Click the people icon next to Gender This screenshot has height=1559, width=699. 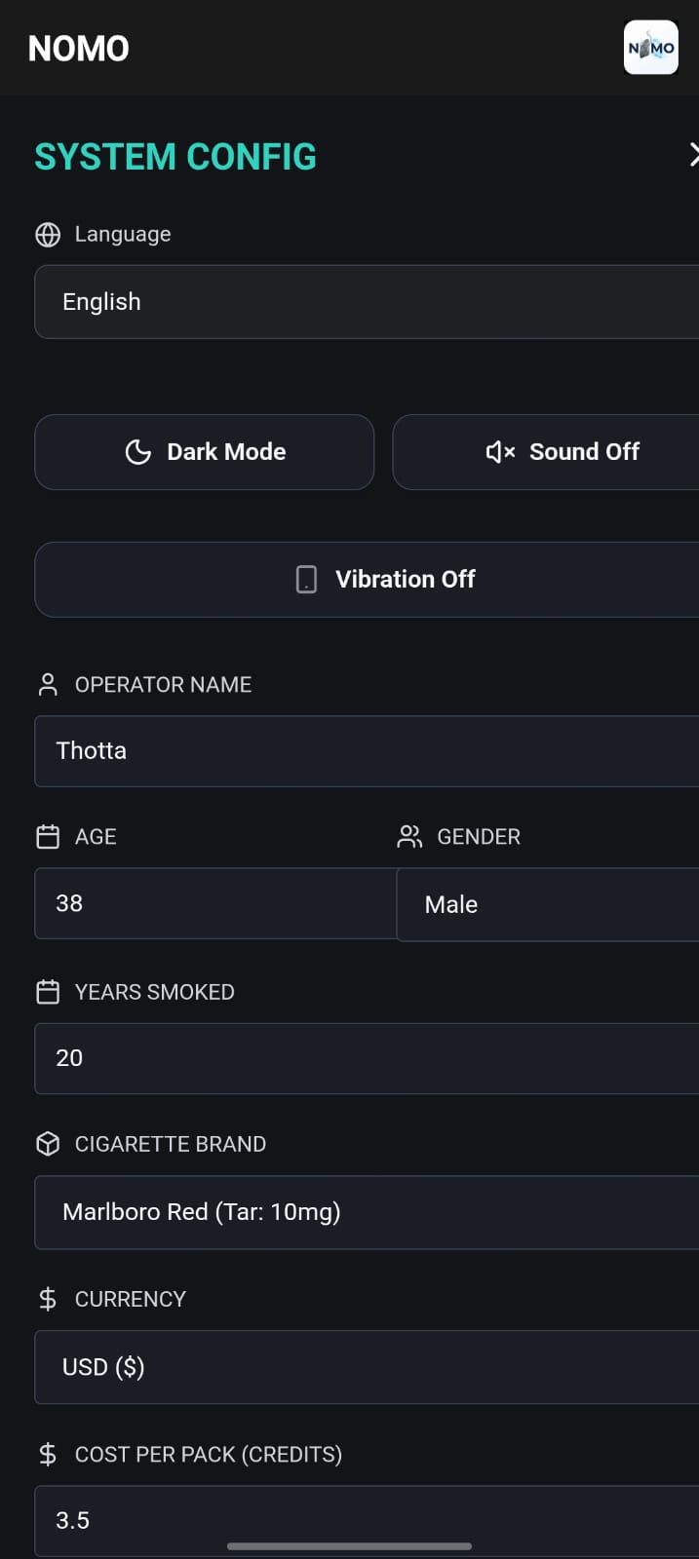pyautogui.click(x=409, y=837)
